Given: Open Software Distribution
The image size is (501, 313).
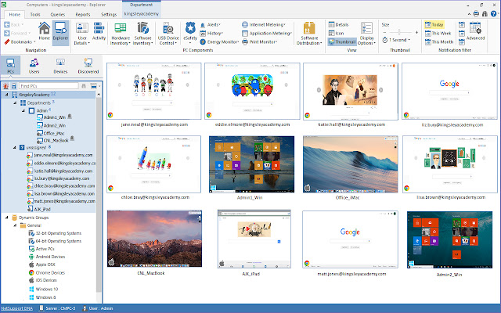Looking at the screenshot, I should click(309, 34).
